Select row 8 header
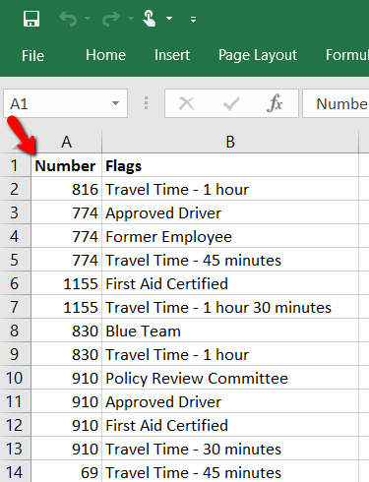The image size is (369, 482). 16,331
